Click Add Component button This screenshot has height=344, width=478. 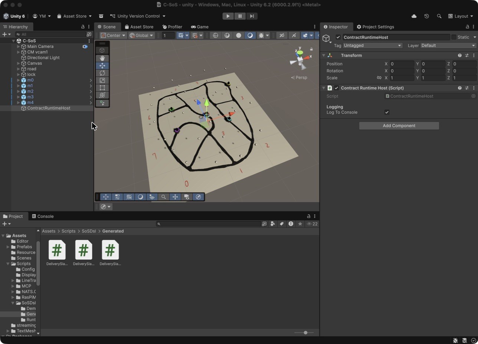(x=399, y=126)
